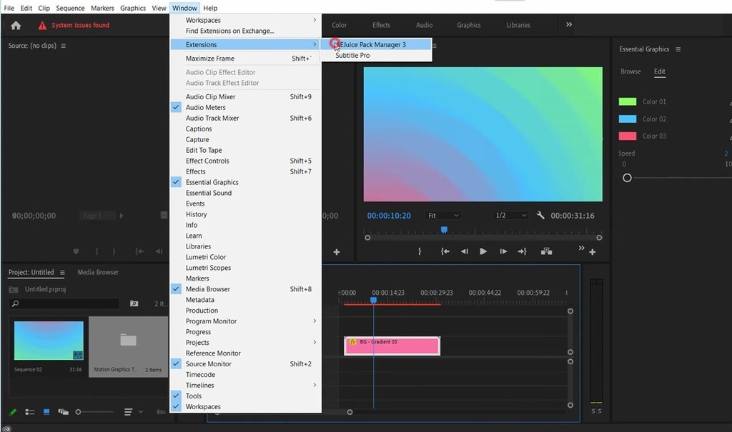Select the Audio workspace
This screenshot has height=432, width=732.
(x=424, y=25)
